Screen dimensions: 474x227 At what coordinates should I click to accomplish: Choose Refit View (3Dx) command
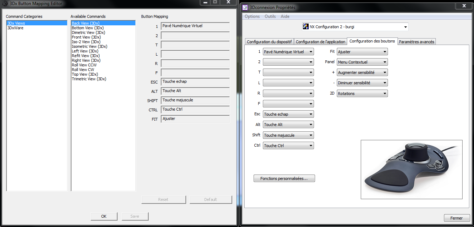pyautogui.click(x=103, y=56)
